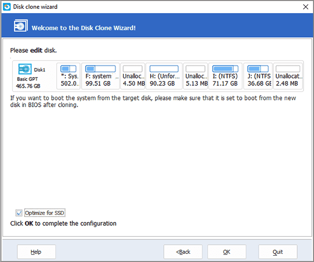Click the 'Please edit disk.' instruction text
Image resolution: width=314 pixels, height=262 pixels.
33,50
